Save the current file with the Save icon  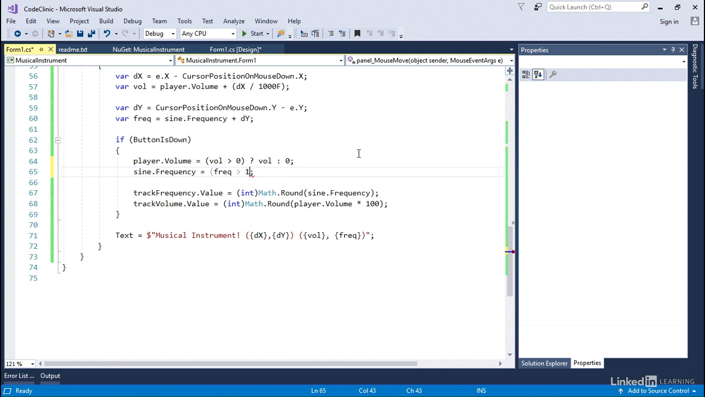[80, 34]
